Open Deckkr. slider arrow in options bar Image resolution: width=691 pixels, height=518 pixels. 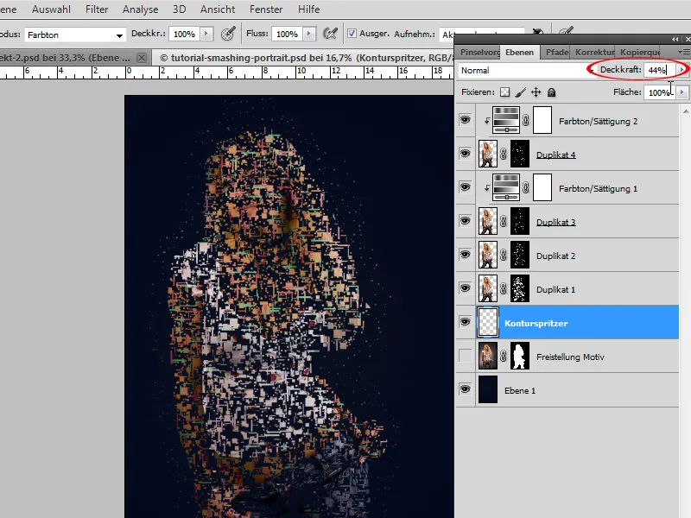(206, 34)
